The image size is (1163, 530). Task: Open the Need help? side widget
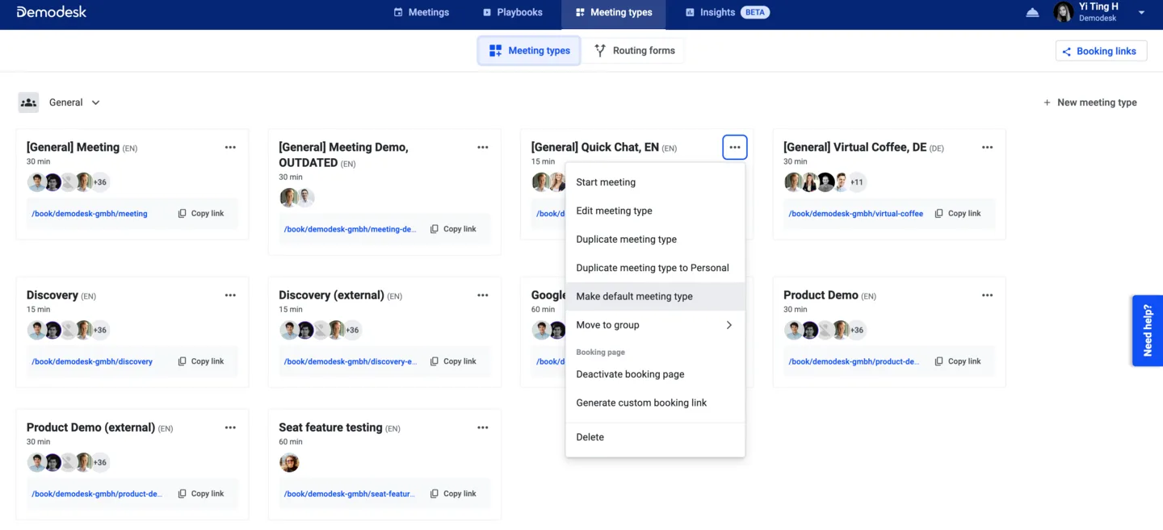pyautogui.click(x=1148, y=331)
